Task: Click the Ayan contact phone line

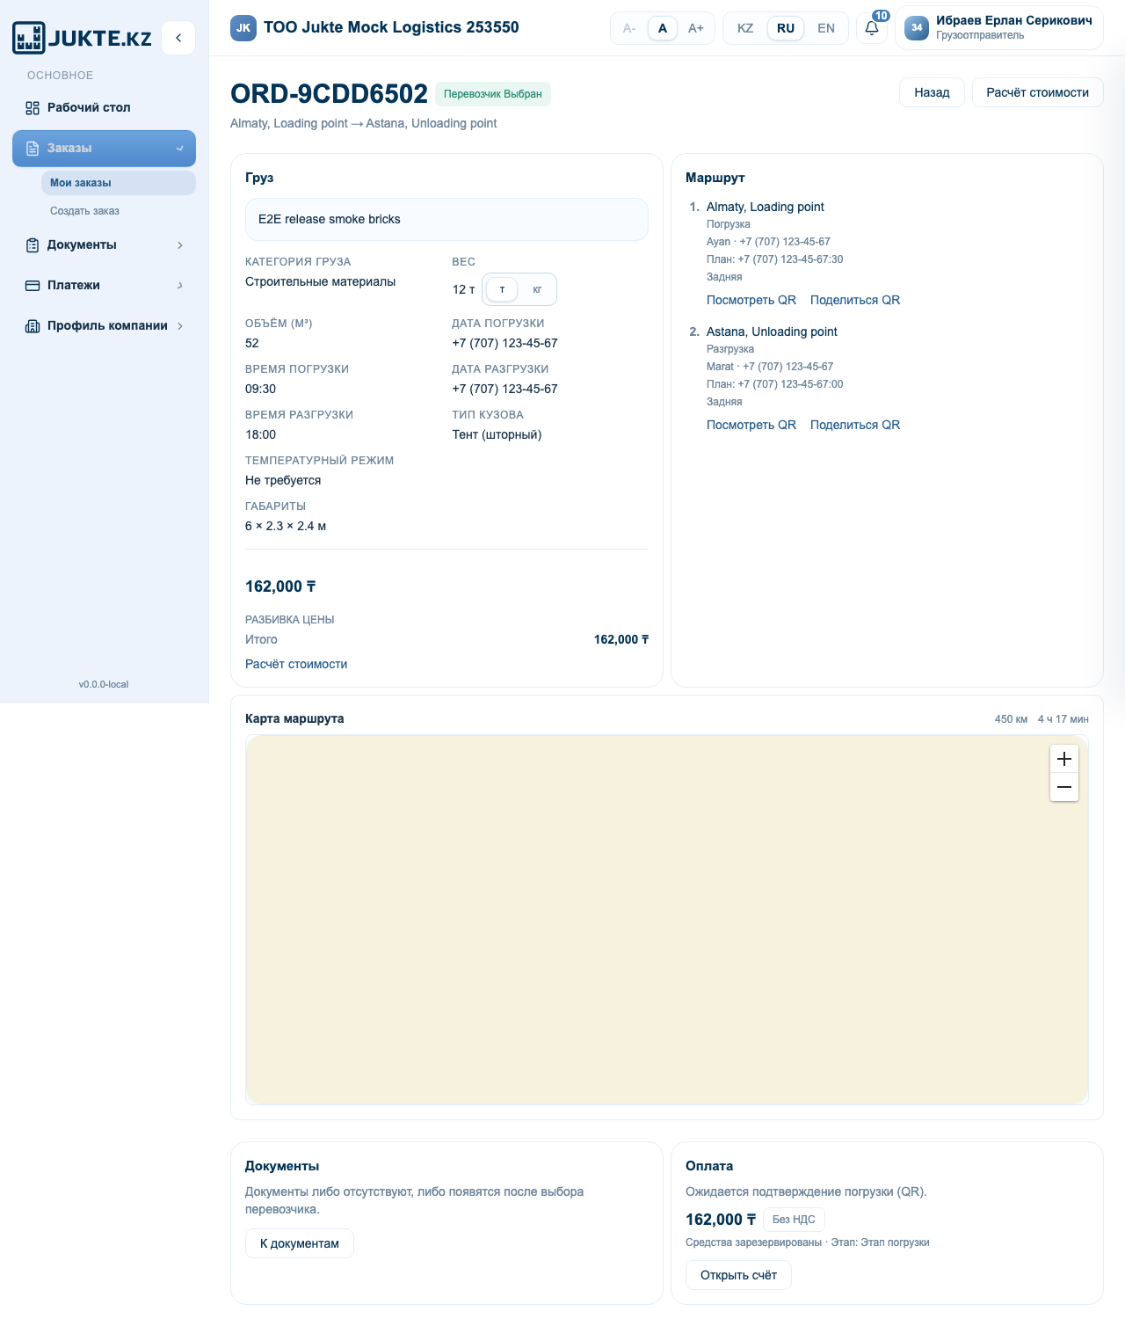Action: (x=768, y=242)
